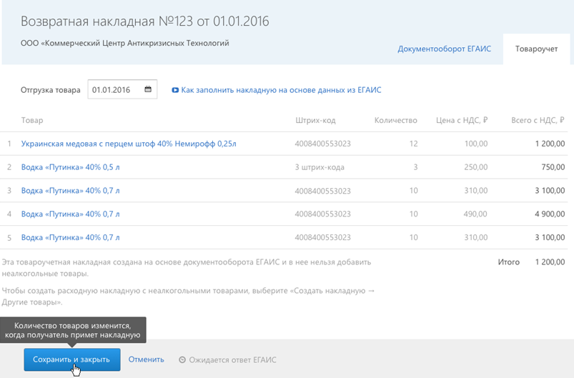The image size is (574, 378).
Task: Click quantity 12 in row 1
Action: click(413, 144)
